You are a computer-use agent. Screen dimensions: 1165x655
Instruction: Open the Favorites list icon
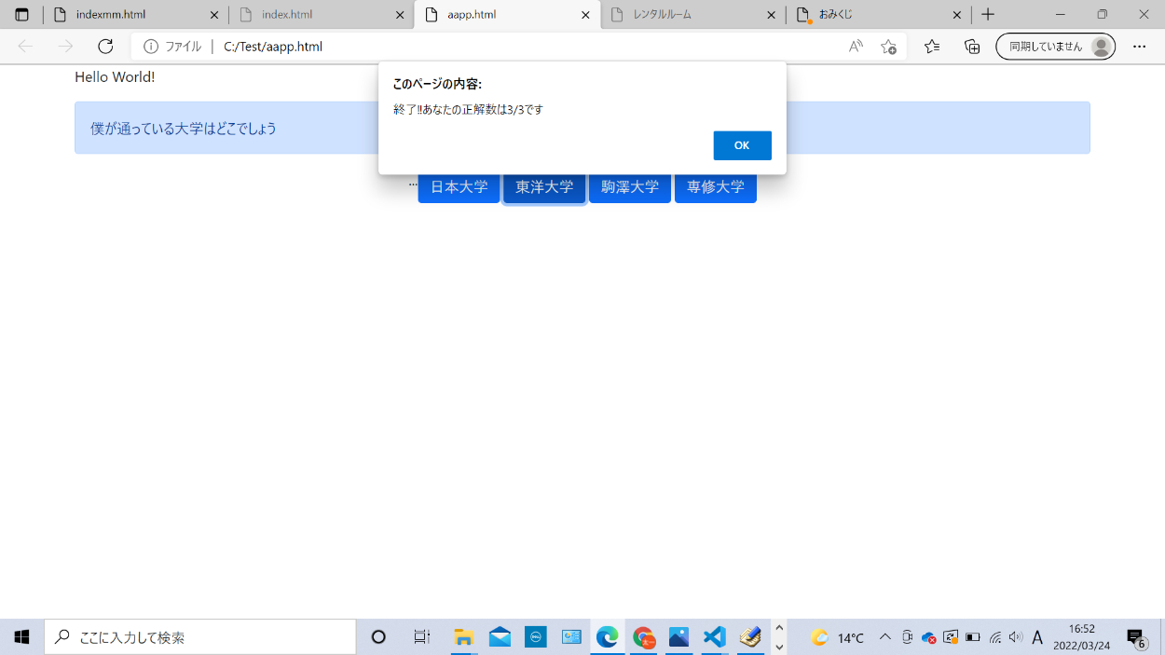coord(932,47)
